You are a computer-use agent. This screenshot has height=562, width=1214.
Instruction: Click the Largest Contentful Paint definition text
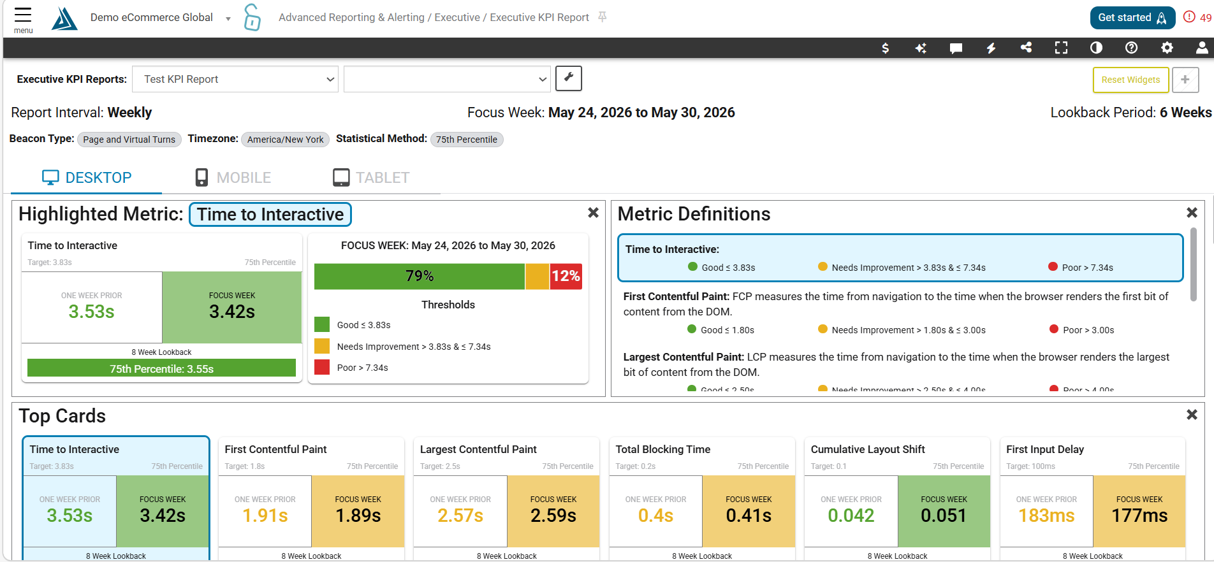click(896, 364)
